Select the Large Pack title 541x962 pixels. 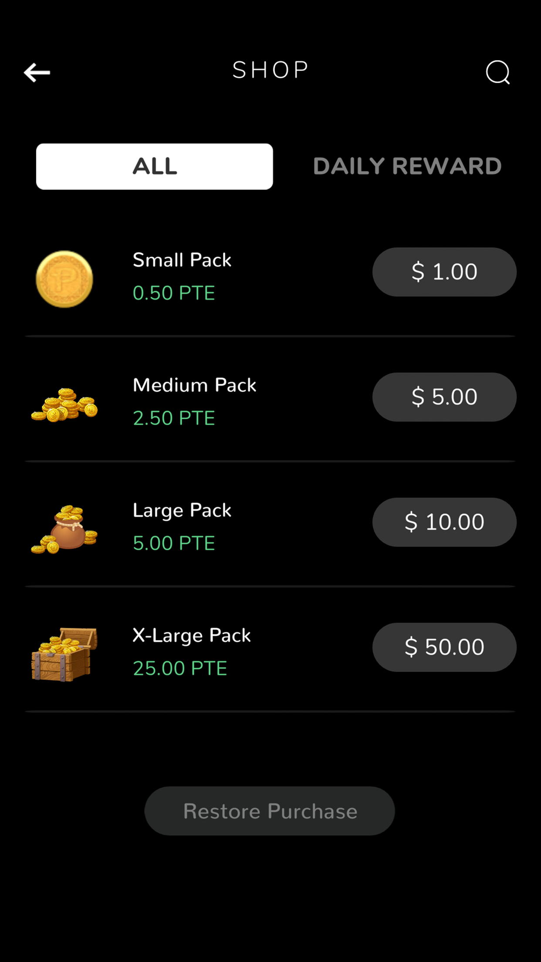tap(182, 511)
